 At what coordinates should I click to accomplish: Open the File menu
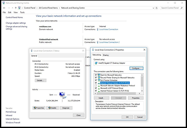tap(4, 12)
